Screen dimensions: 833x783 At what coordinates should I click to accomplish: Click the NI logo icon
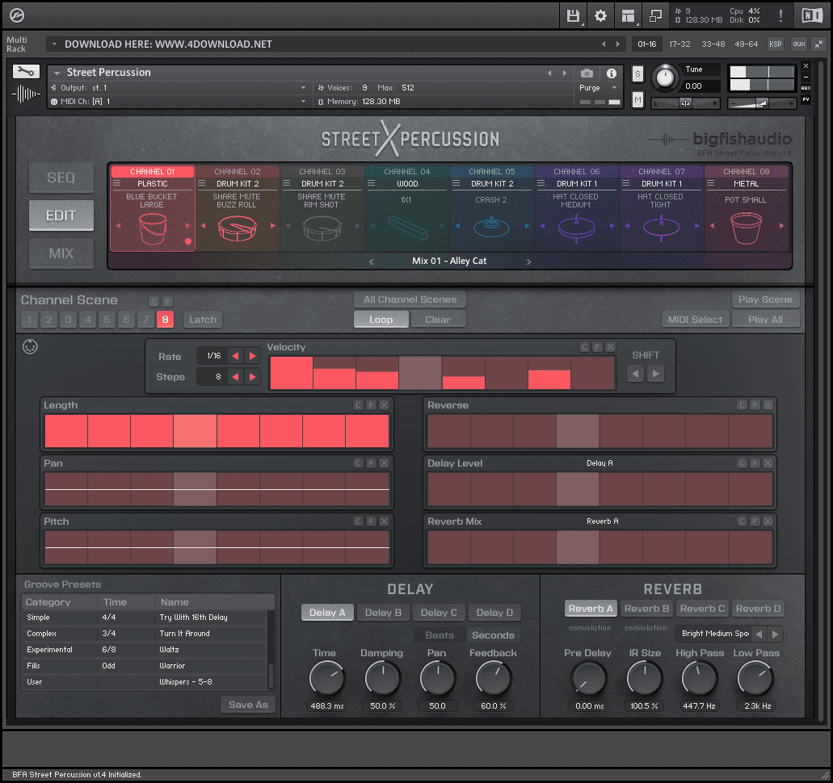tap(812, 16)
